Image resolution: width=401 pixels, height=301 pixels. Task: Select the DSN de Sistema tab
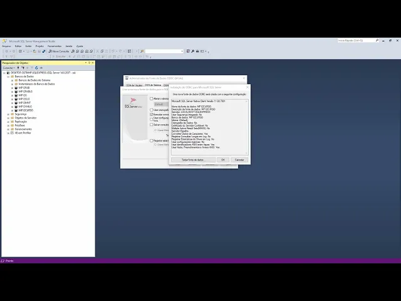(153, 85)
